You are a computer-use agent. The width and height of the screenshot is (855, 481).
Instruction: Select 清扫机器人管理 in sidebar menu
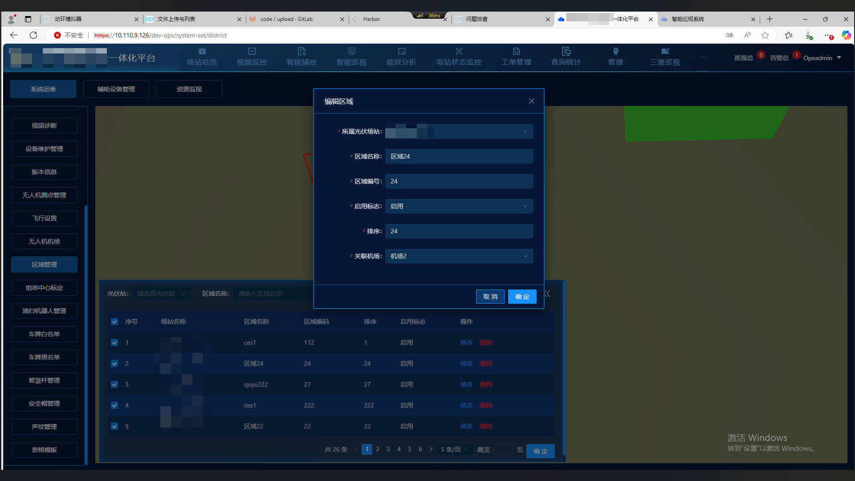coord(44,311)
